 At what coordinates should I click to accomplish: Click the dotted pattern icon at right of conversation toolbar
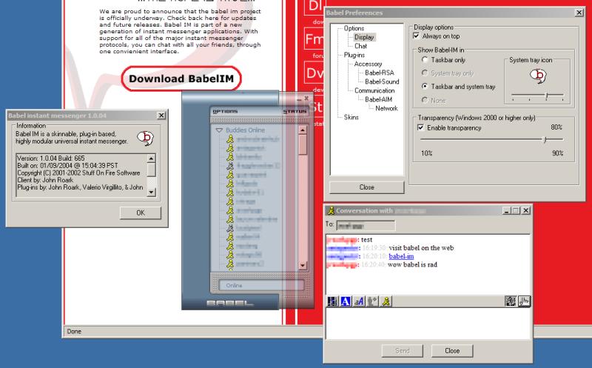pyautogui.click(x=511, y=301)
